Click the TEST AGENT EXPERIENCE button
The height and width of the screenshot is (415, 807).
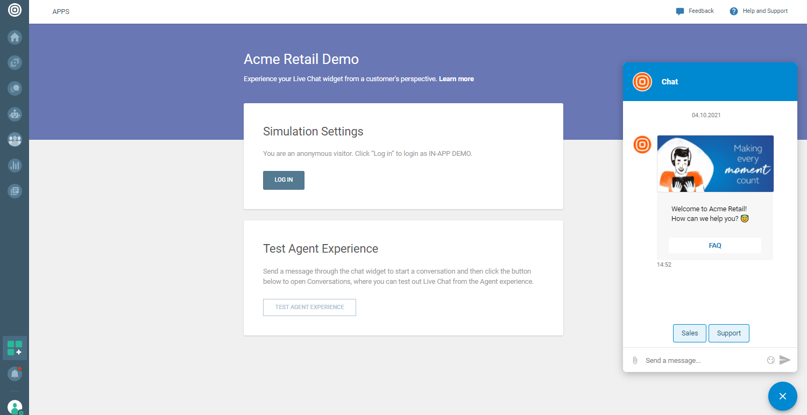point(309,307)
